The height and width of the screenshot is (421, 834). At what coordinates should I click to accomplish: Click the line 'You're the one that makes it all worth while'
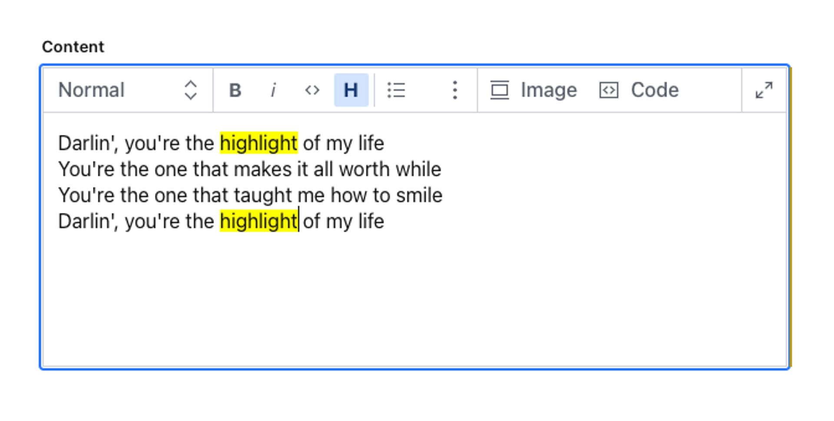(250, 169)
